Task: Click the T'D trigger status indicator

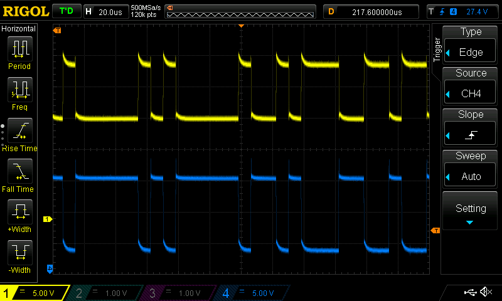Action: click(x=66, y=11)
